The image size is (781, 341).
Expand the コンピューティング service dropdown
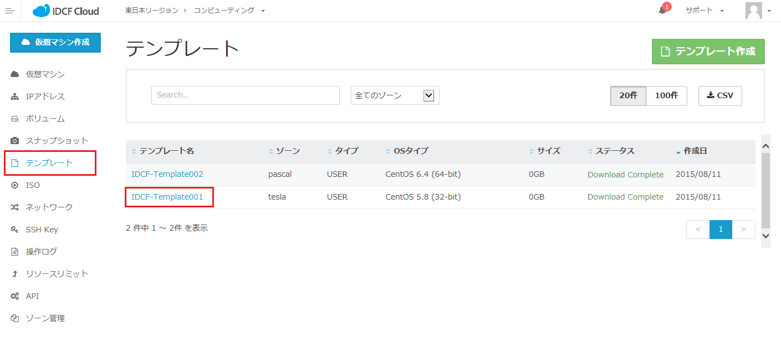point(229,11)
